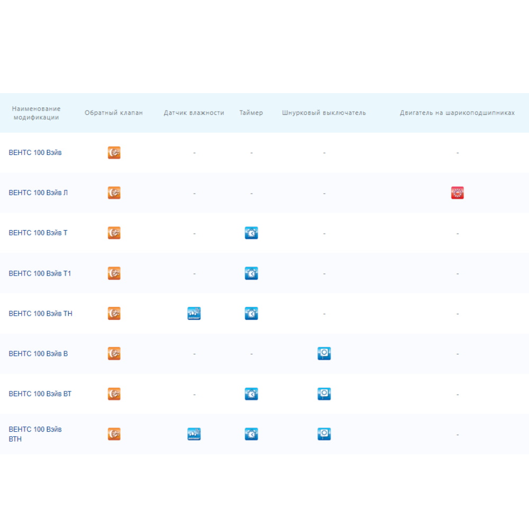Click humidity sensor icon in Вэйв ТН row

click(194, 313)
